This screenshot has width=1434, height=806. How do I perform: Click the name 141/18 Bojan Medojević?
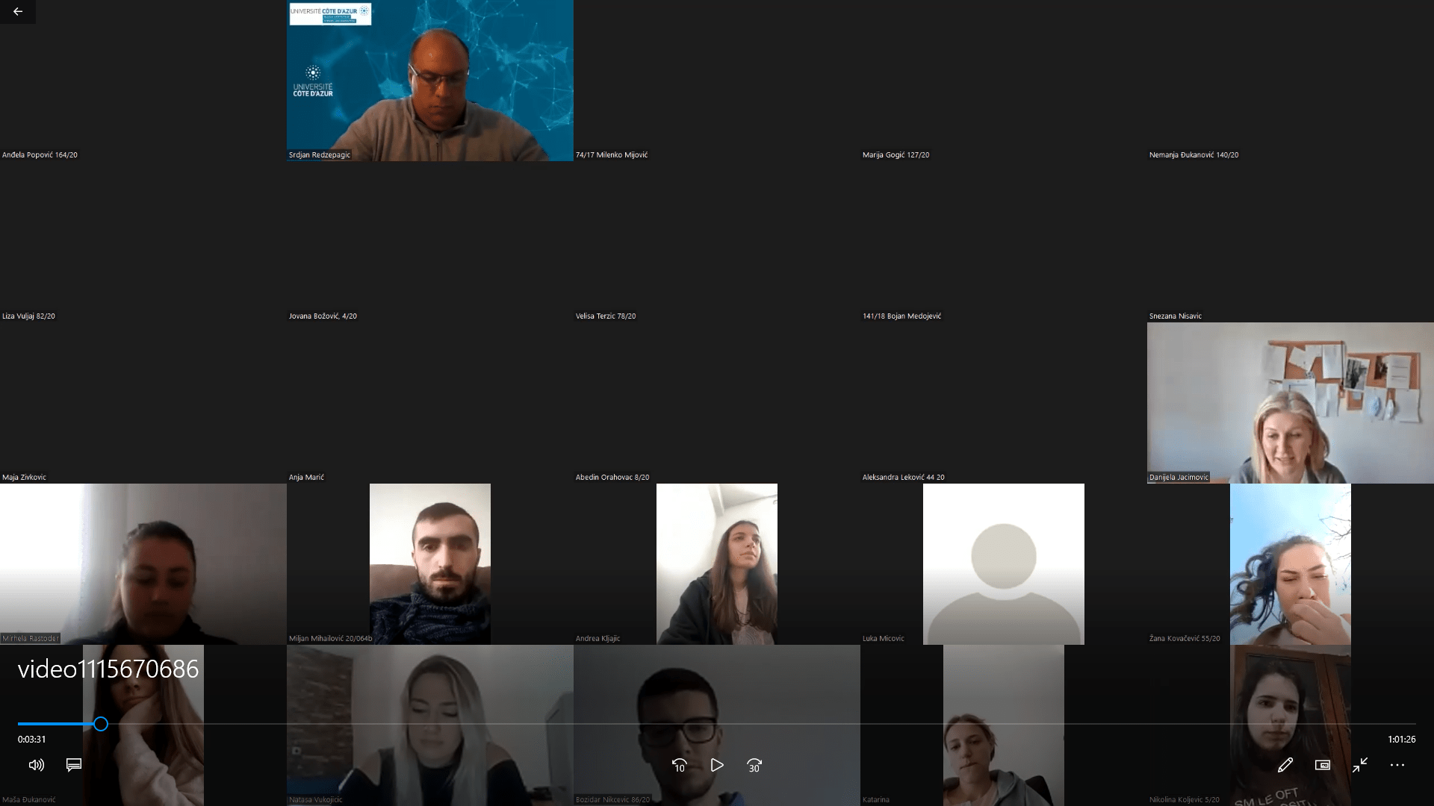902,316
